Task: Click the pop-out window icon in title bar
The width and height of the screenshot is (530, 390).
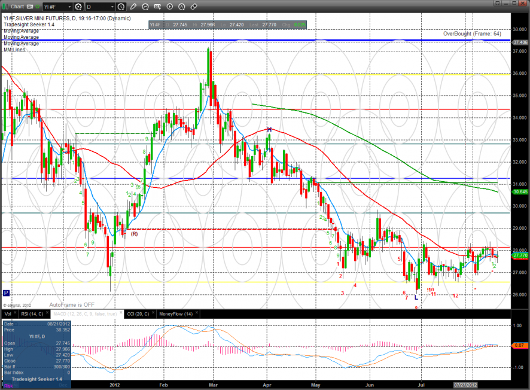Action: click(497, 3)
